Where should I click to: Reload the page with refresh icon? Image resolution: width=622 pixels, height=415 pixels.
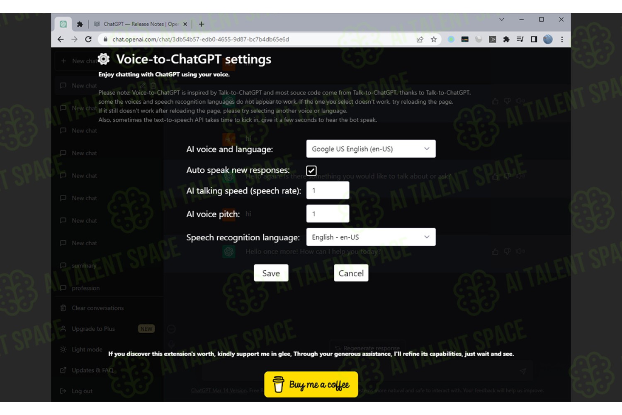[88, 39]
